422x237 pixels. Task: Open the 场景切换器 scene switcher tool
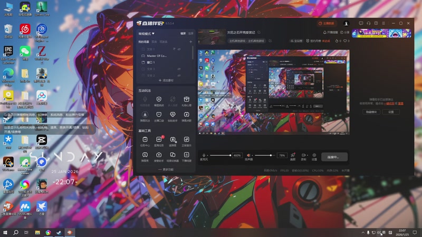tap(172, 157)
